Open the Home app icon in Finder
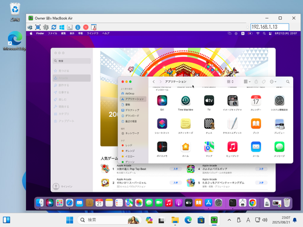The image size is (303, 227). tap(185, 146)
